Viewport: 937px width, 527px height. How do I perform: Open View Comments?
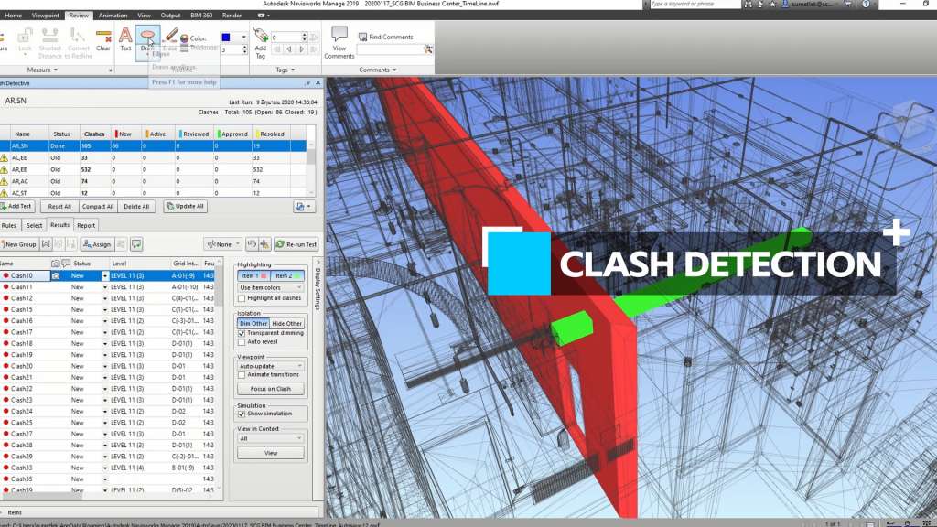pos(339,42)
